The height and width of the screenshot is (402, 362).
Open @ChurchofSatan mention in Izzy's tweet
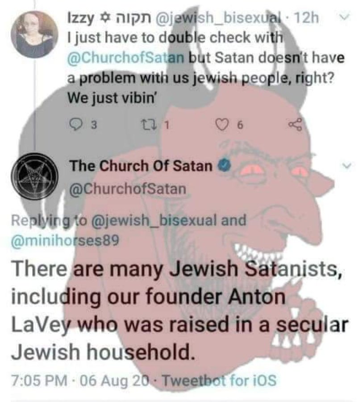pos(125,58)
